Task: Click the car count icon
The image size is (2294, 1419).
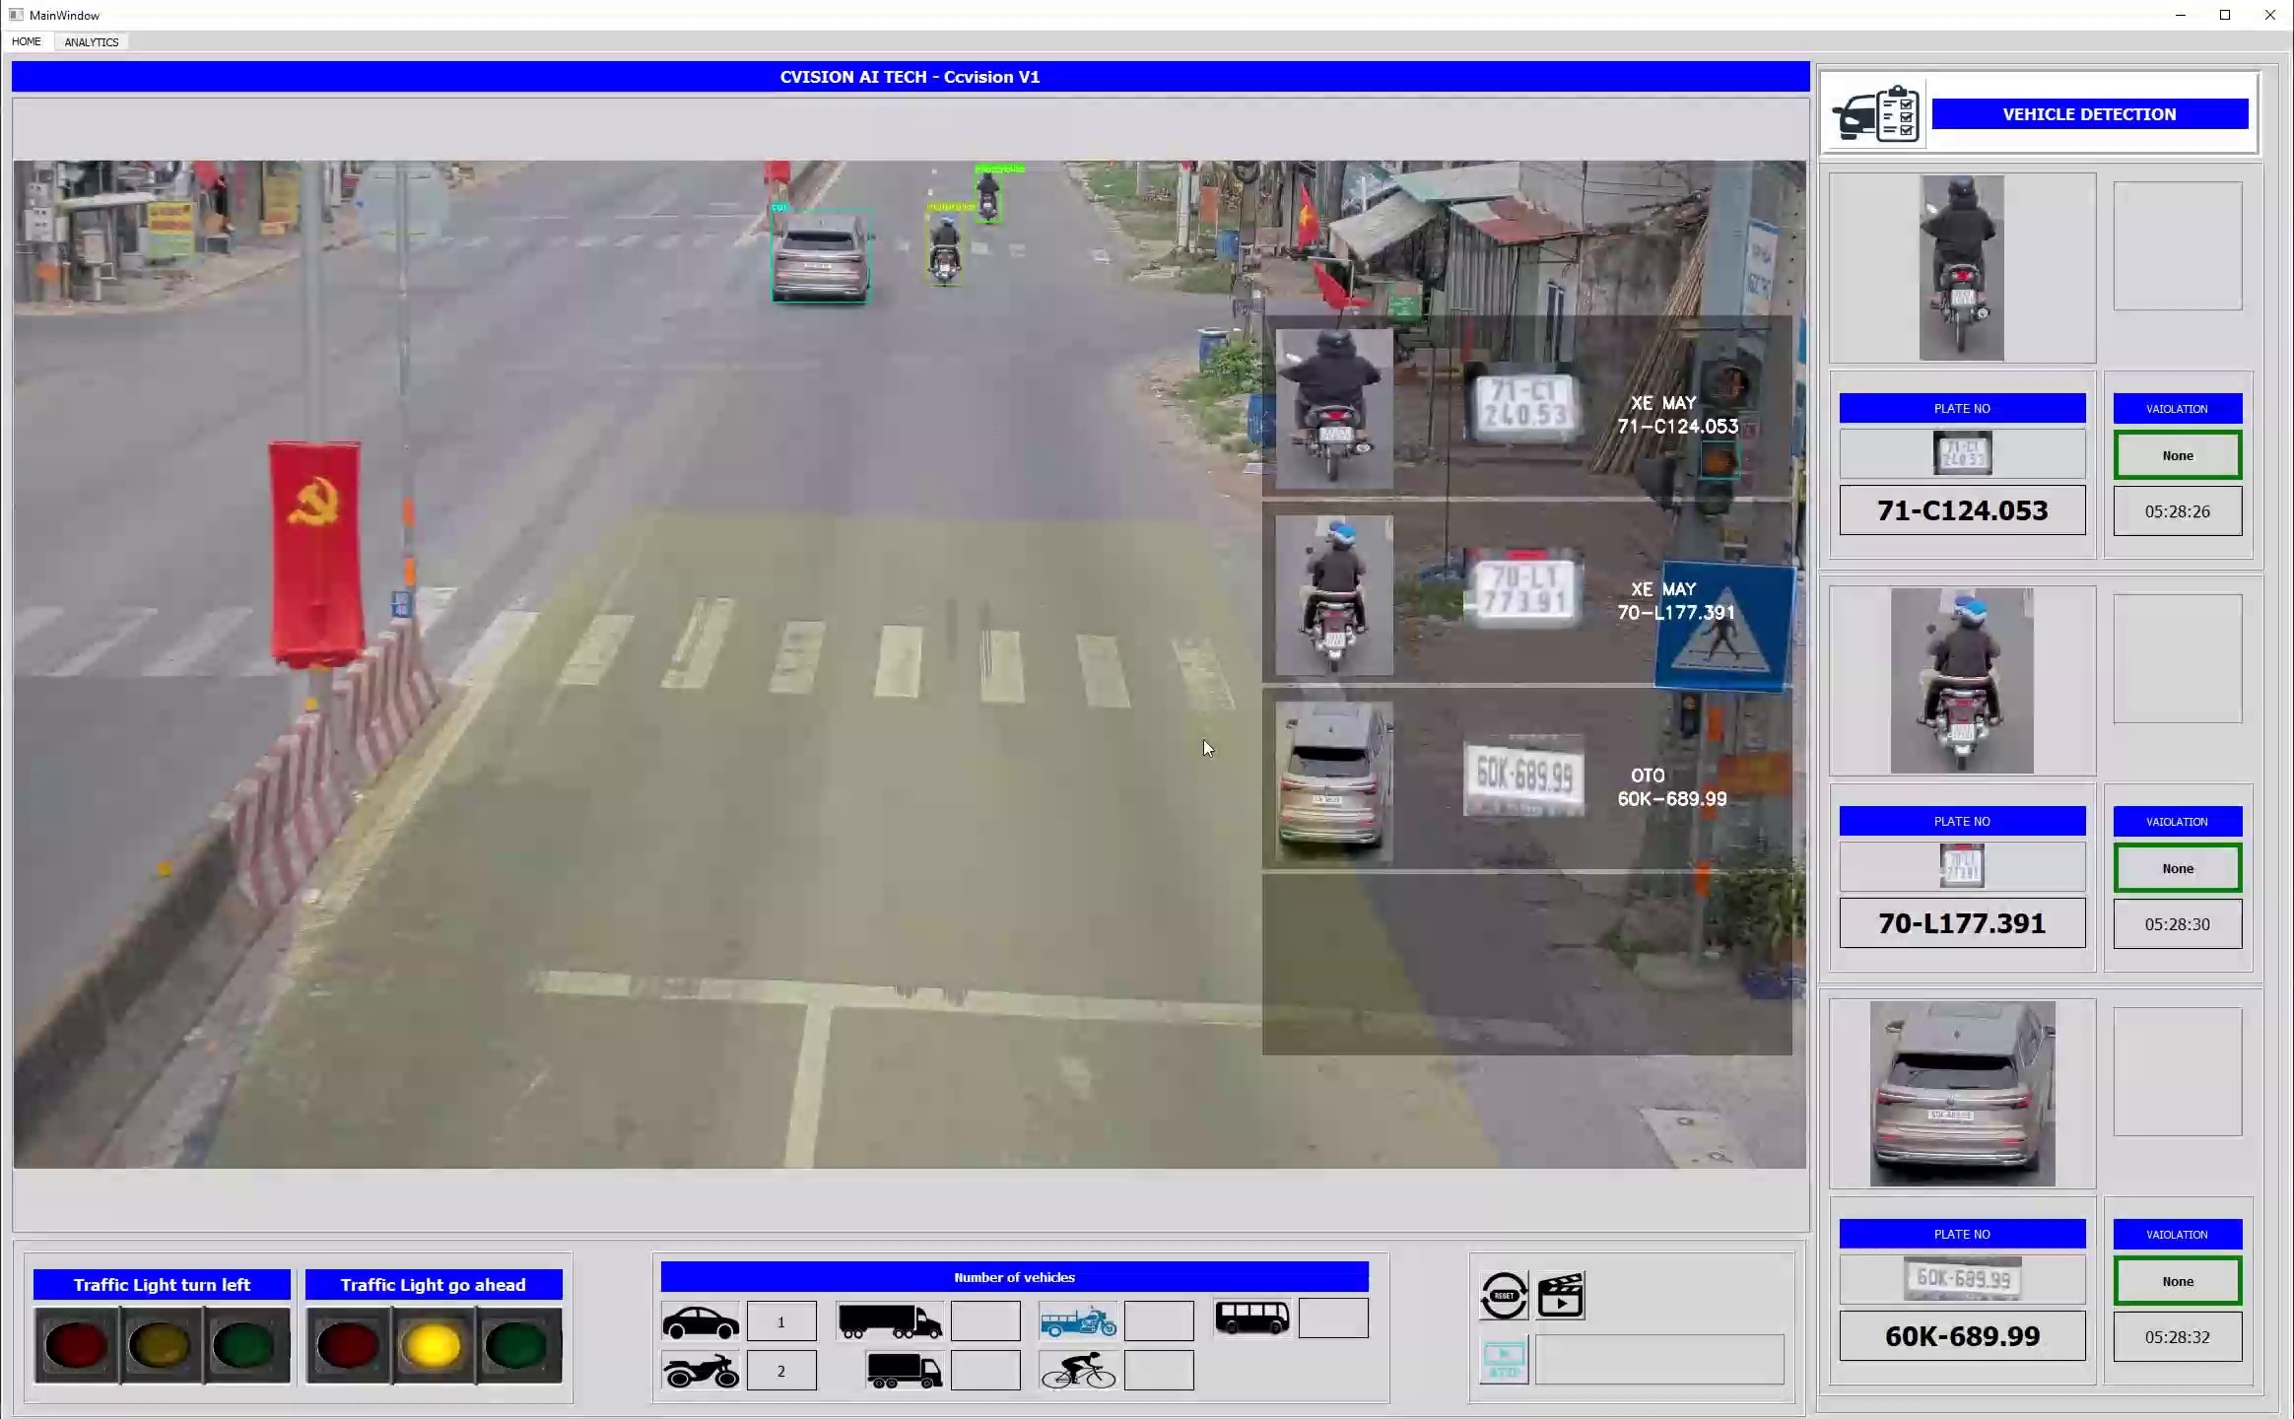Action: click(701, 1321)
